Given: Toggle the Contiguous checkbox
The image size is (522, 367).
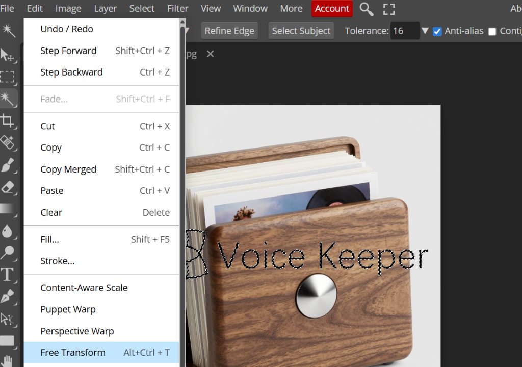Looking at the screenshot, I should coord(492,31).
